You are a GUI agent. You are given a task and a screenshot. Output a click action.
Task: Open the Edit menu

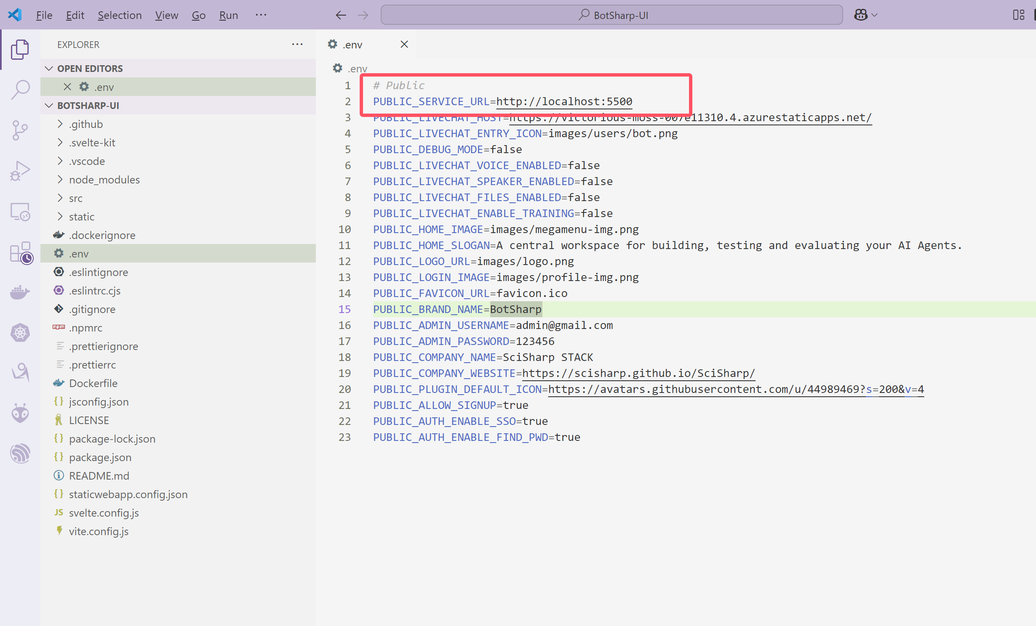coord(75,15)
